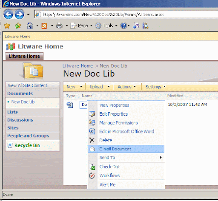Sort by the Name column header
This screenshot has width=218, height=201.
87,96
